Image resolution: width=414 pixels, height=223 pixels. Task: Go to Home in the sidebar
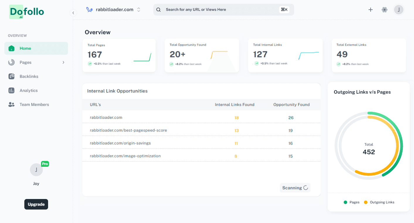(36, 48)
